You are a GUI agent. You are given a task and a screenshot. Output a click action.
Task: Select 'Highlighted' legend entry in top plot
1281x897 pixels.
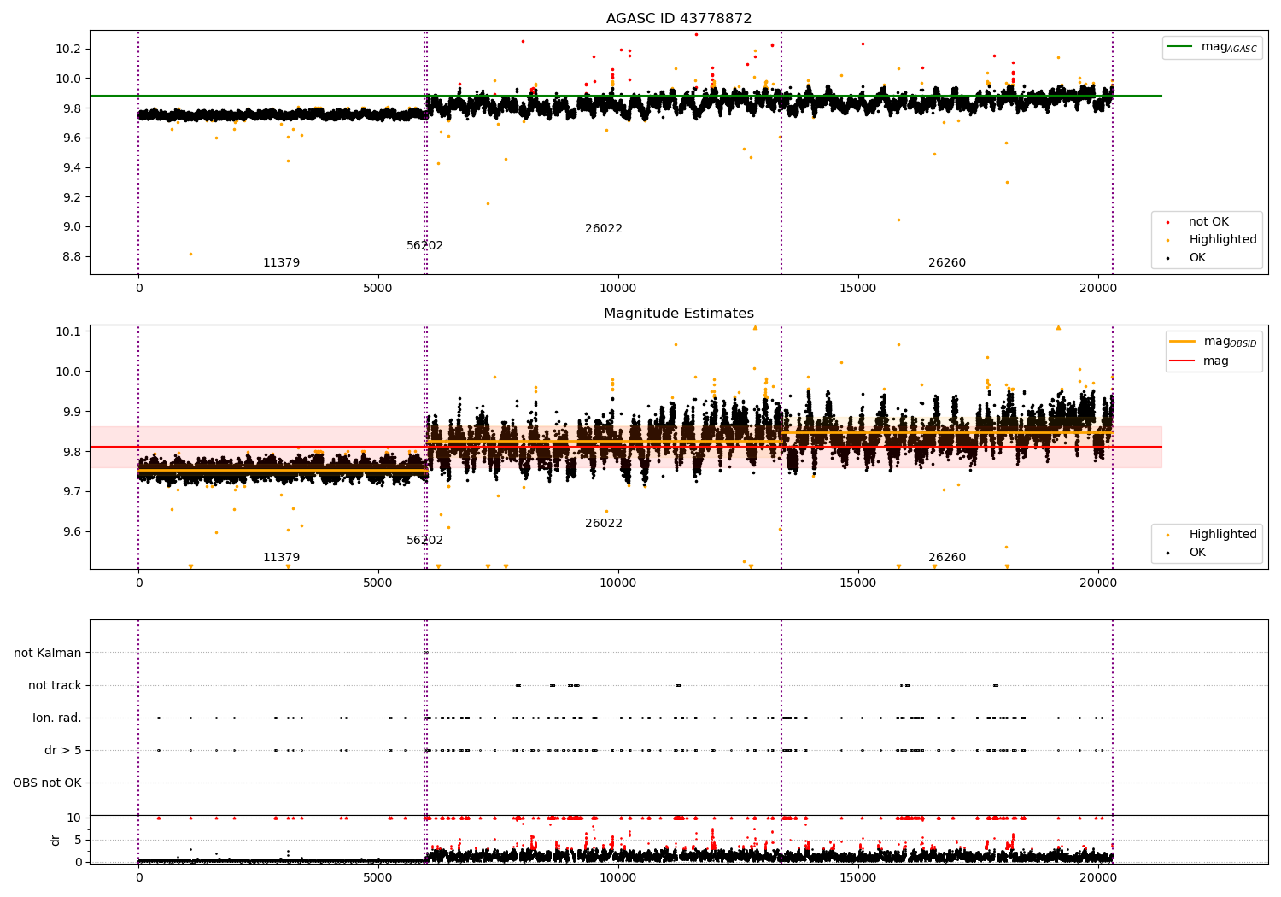1223,240
